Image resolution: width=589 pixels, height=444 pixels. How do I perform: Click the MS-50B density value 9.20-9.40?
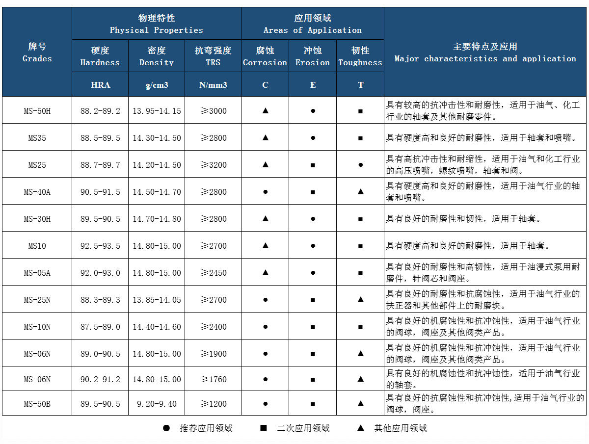pyautogui.click(x=157, y=404)
